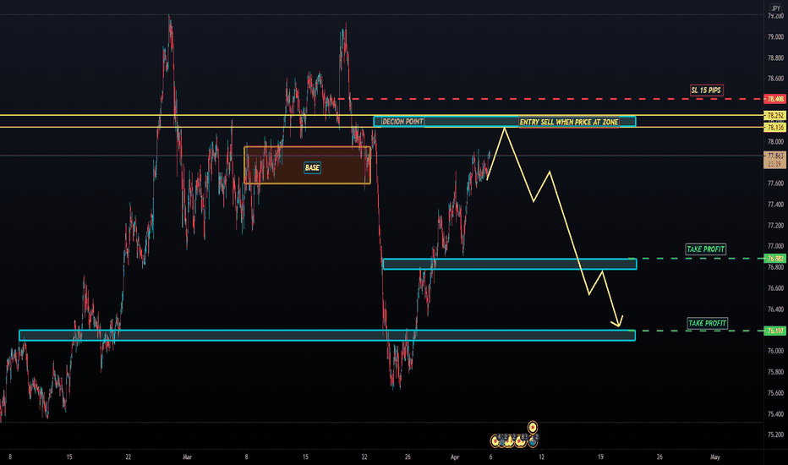Select the DECION POINT label
The image size is (788, 465).
point(402,122)
